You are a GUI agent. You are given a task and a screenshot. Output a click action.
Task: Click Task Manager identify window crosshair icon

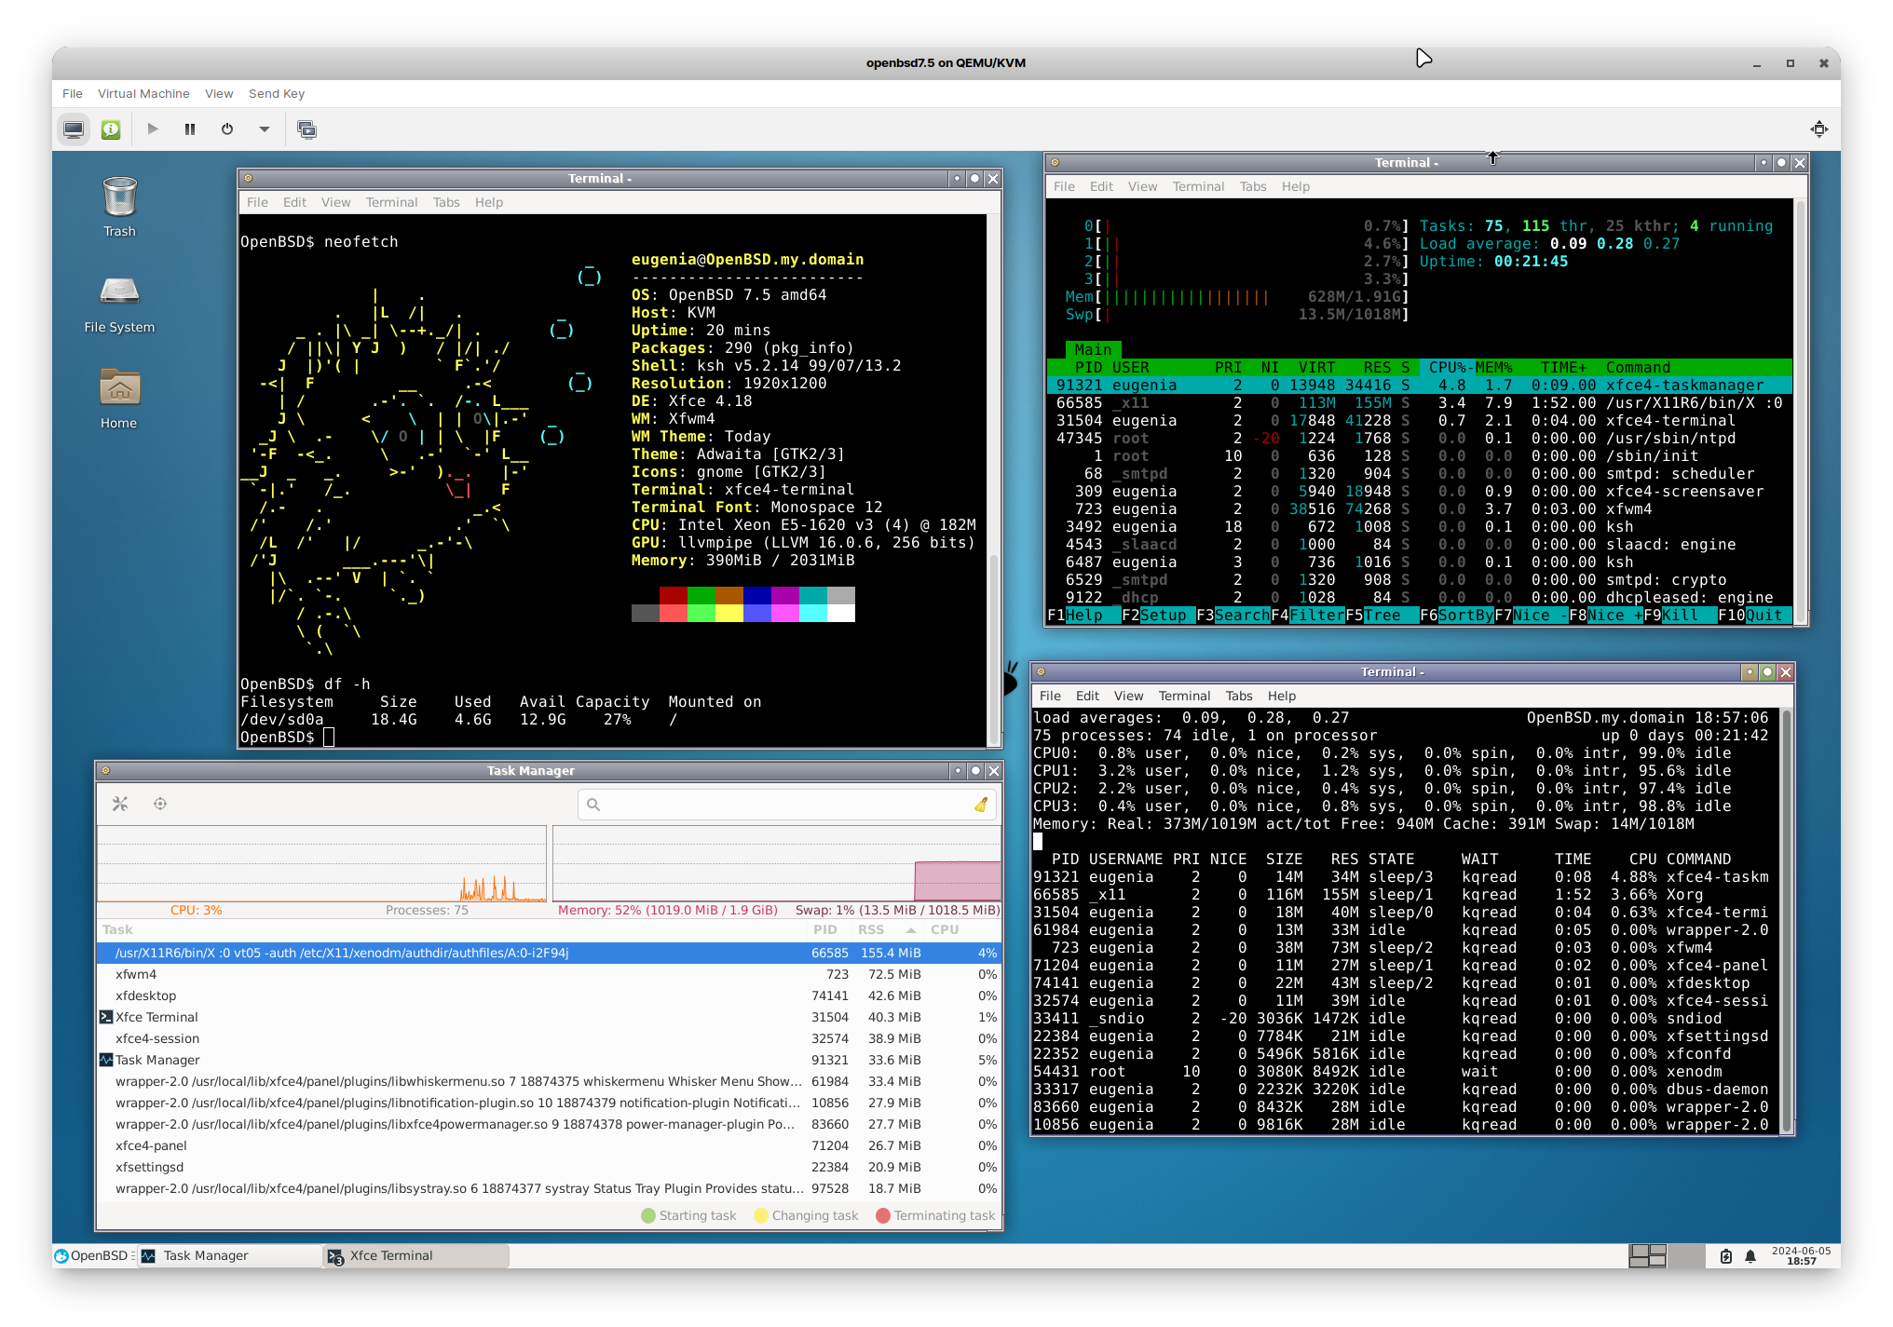[160, 804]
